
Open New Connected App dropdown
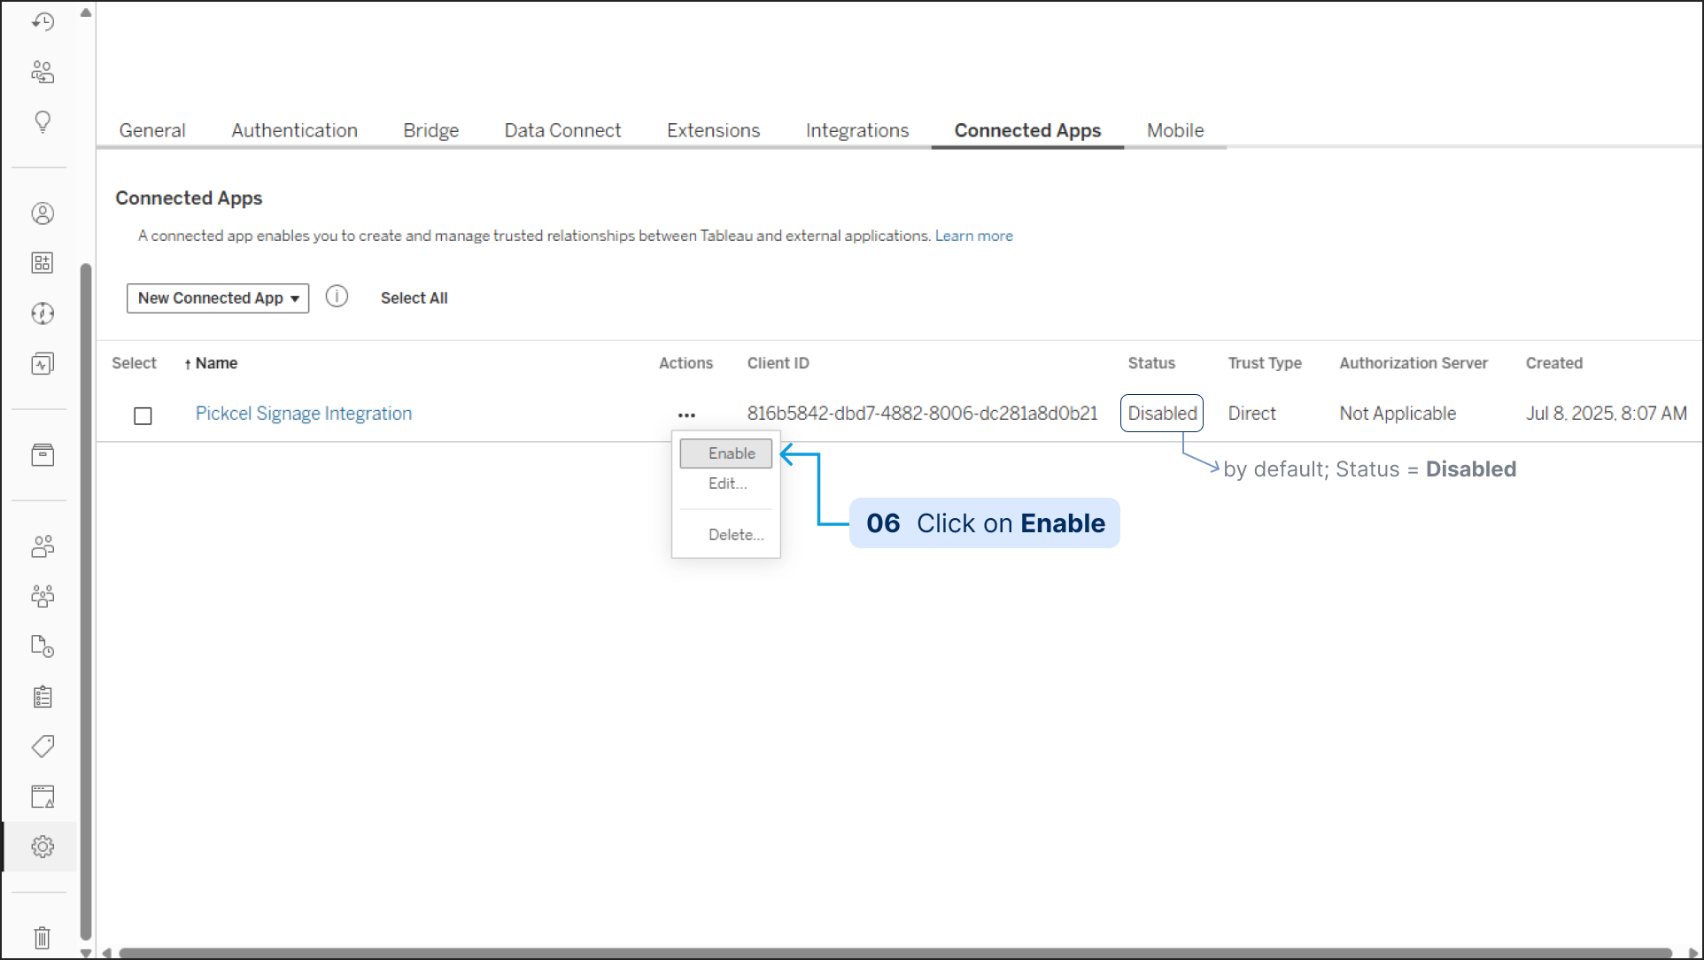[x=218, y=298]
